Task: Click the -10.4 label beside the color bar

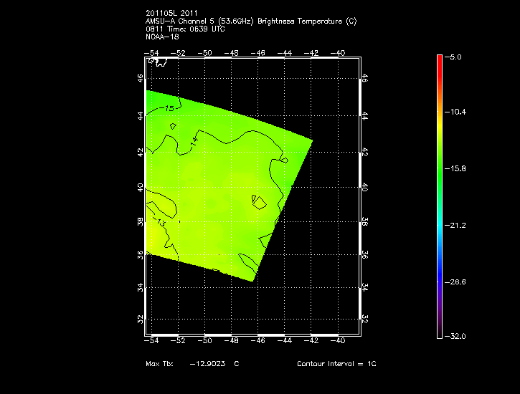Action: (457, 112)
